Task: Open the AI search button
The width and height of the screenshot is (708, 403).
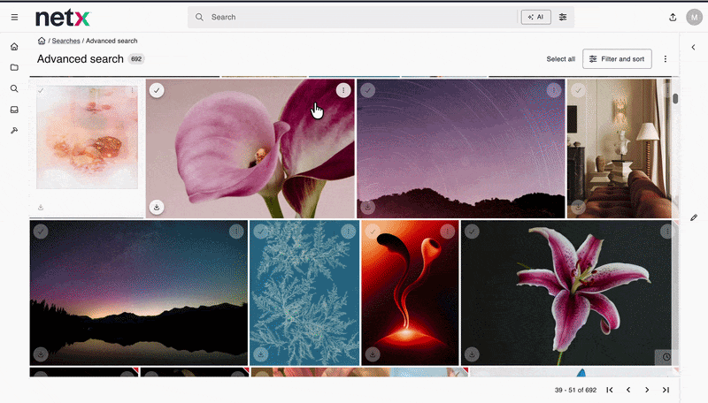Action: click(x=536, y=17)
